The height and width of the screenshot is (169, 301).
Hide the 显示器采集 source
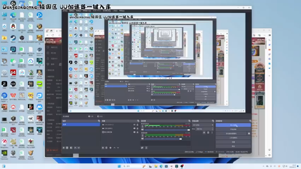pos(134,132)
